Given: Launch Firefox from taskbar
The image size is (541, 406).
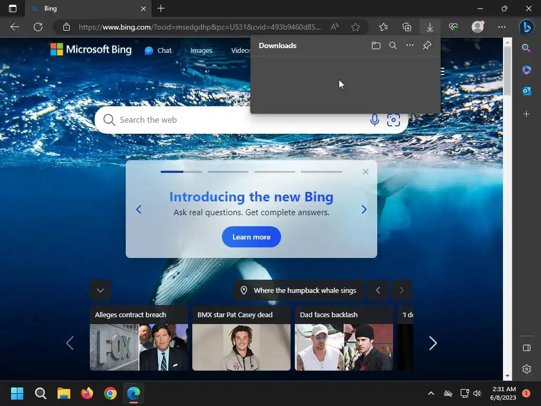Looking at the screenshot, I should click(x=87, y=393).
